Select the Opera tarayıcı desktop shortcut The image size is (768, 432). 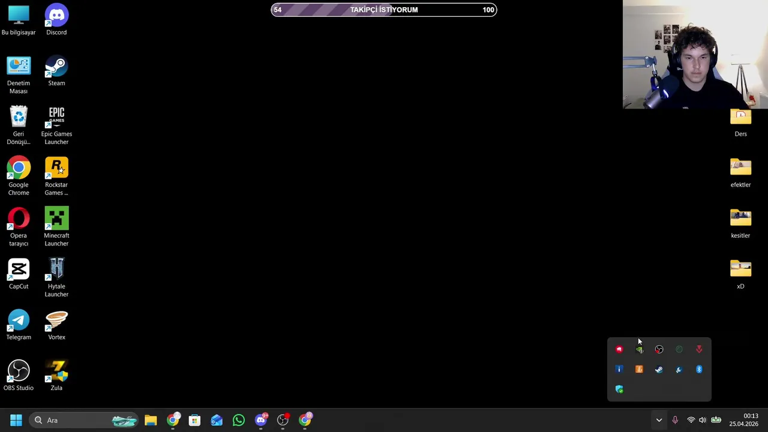coord(19,227)
